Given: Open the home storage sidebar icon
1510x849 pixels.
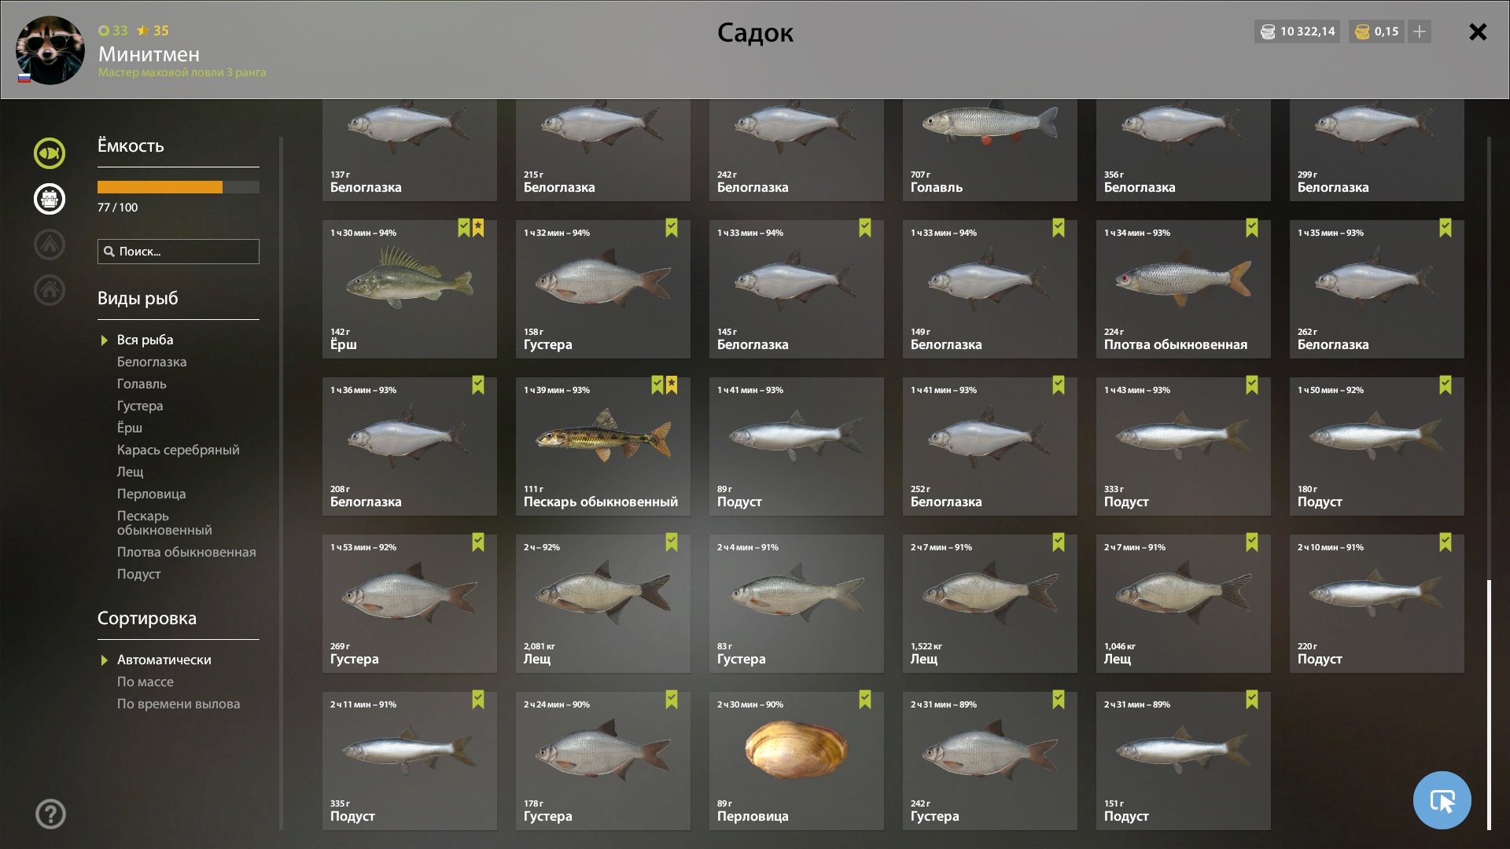Looking at the screenshot, I should [50, 290].
